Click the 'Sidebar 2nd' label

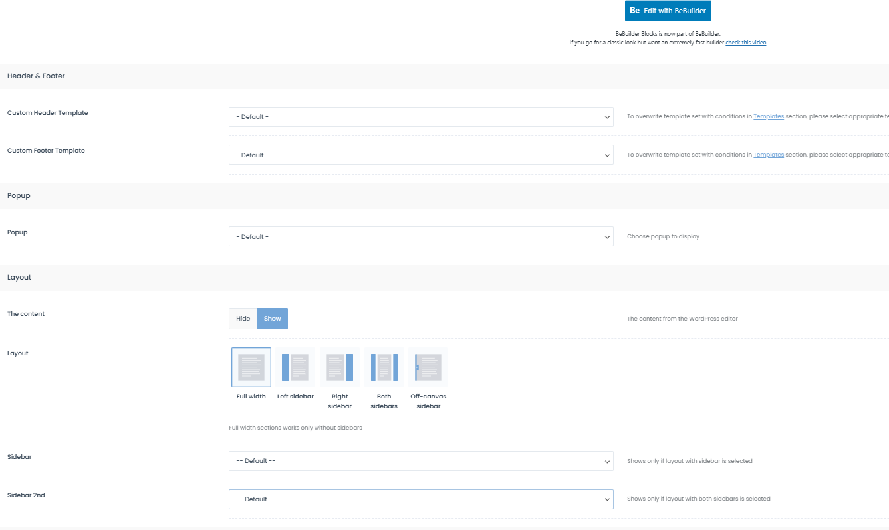(x=26, y=495)
